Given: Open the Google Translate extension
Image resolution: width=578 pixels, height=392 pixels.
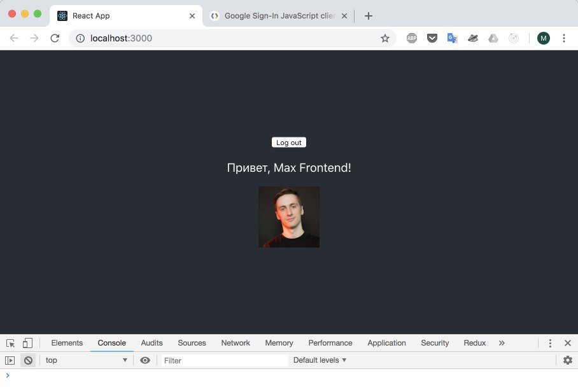Looking at the screenshot, I should [x=453, y=38].
